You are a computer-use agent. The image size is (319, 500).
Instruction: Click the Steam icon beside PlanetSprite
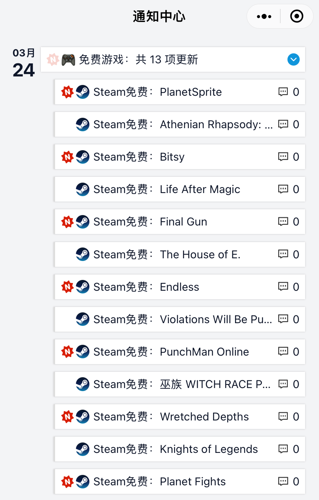[83, 92]
